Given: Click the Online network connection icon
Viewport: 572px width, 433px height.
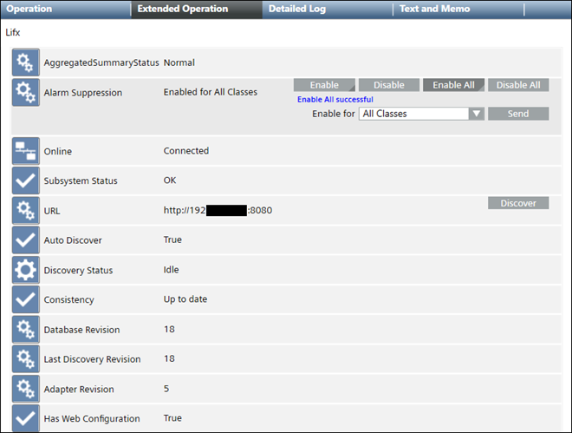Looking at the screenshot, I should click(x=25, y=151).
